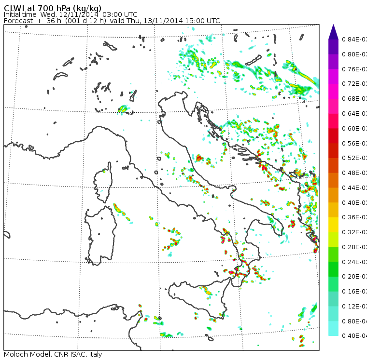Select the 0.48E-03 legend value
367x361 pixels.
click(354, 173)
